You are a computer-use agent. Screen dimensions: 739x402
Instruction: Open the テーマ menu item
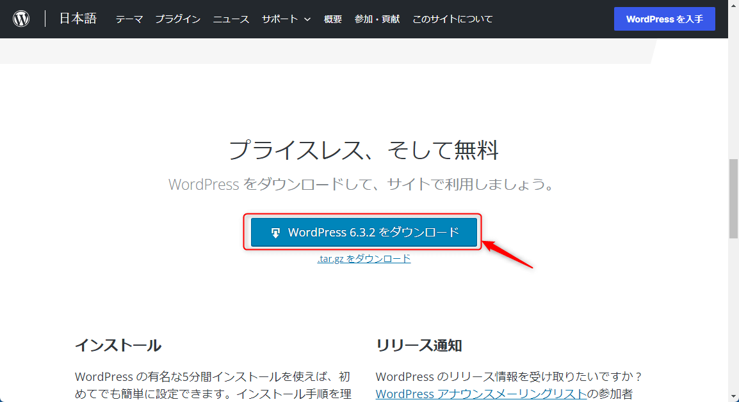coord(129,19)
